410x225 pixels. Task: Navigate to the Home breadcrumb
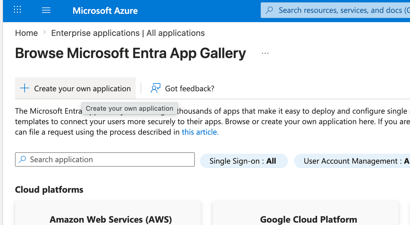click(26, 33)
